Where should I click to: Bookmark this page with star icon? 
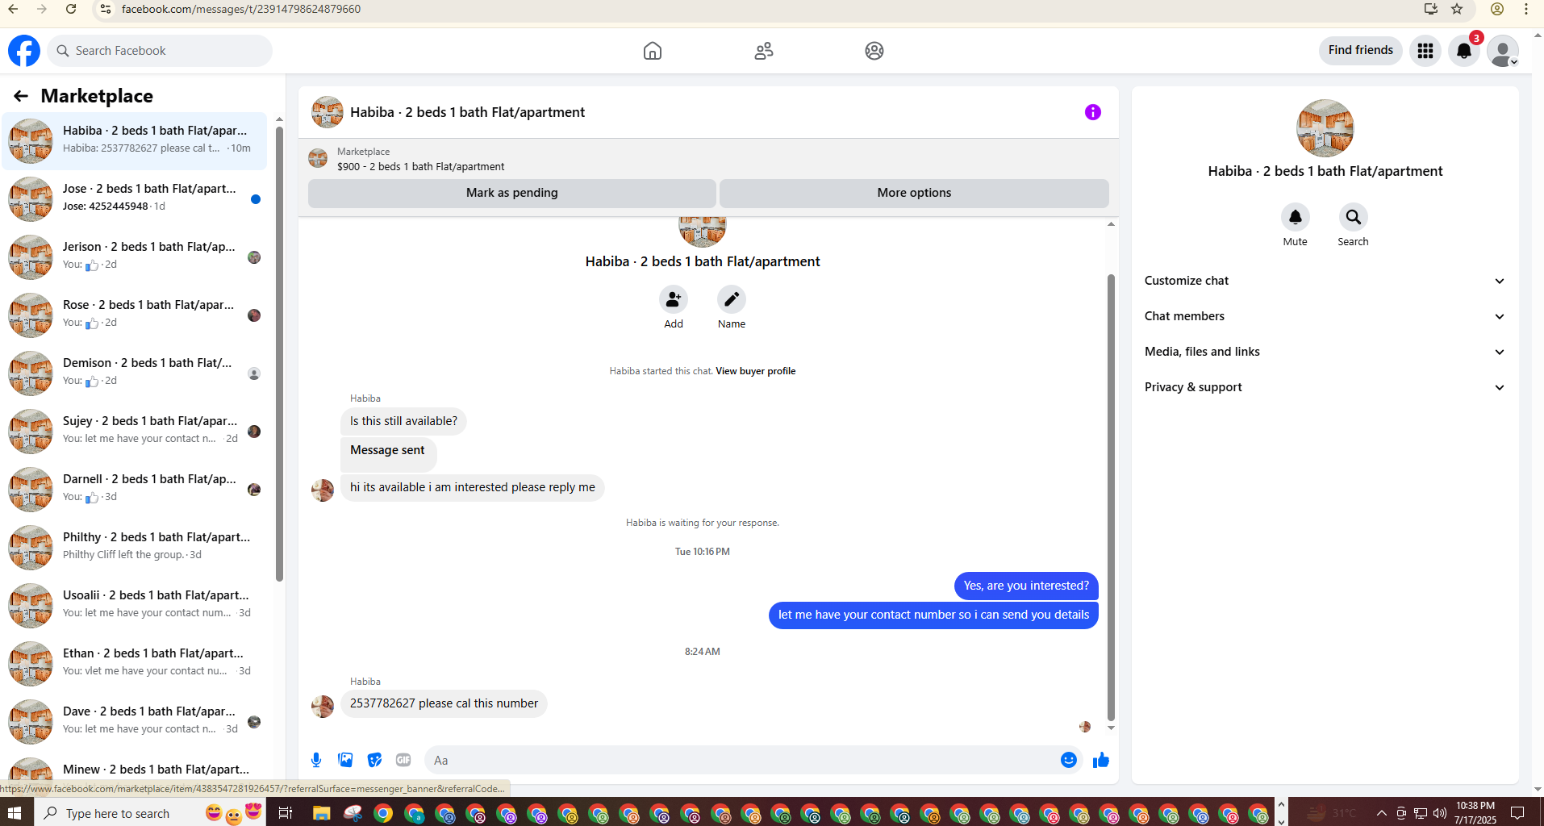click(1457, 9)
